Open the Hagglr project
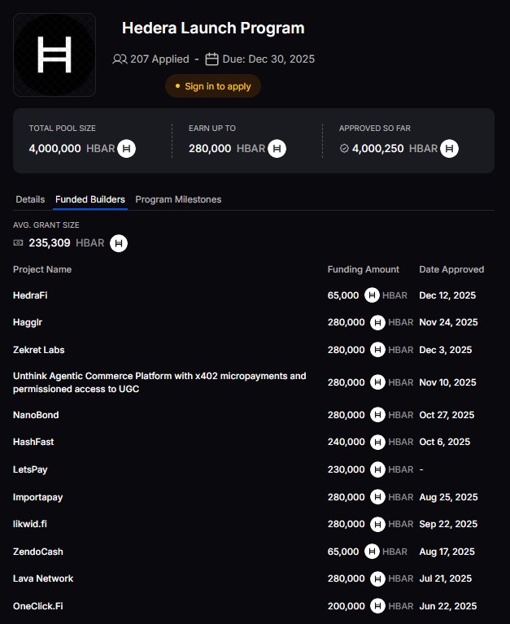The width and height of the screenshot is (510, 624). 28,322
